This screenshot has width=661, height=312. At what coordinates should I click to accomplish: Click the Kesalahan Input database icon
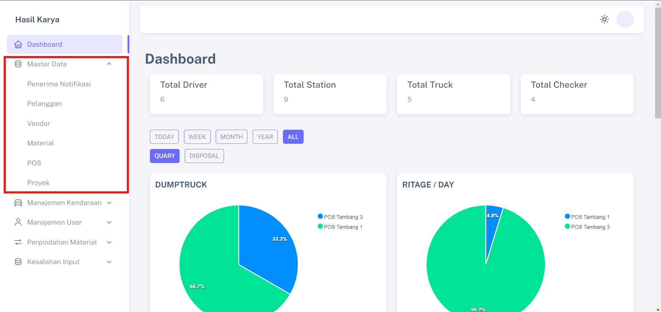[18, 262]
